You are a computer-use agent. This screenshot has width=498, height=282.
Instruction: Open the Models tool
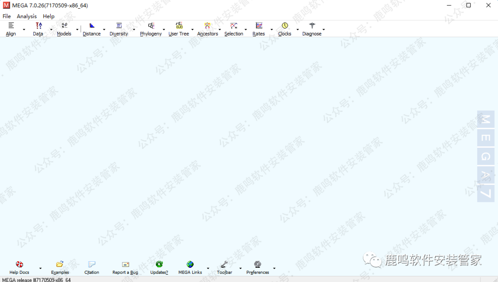(x=64, y=29)
